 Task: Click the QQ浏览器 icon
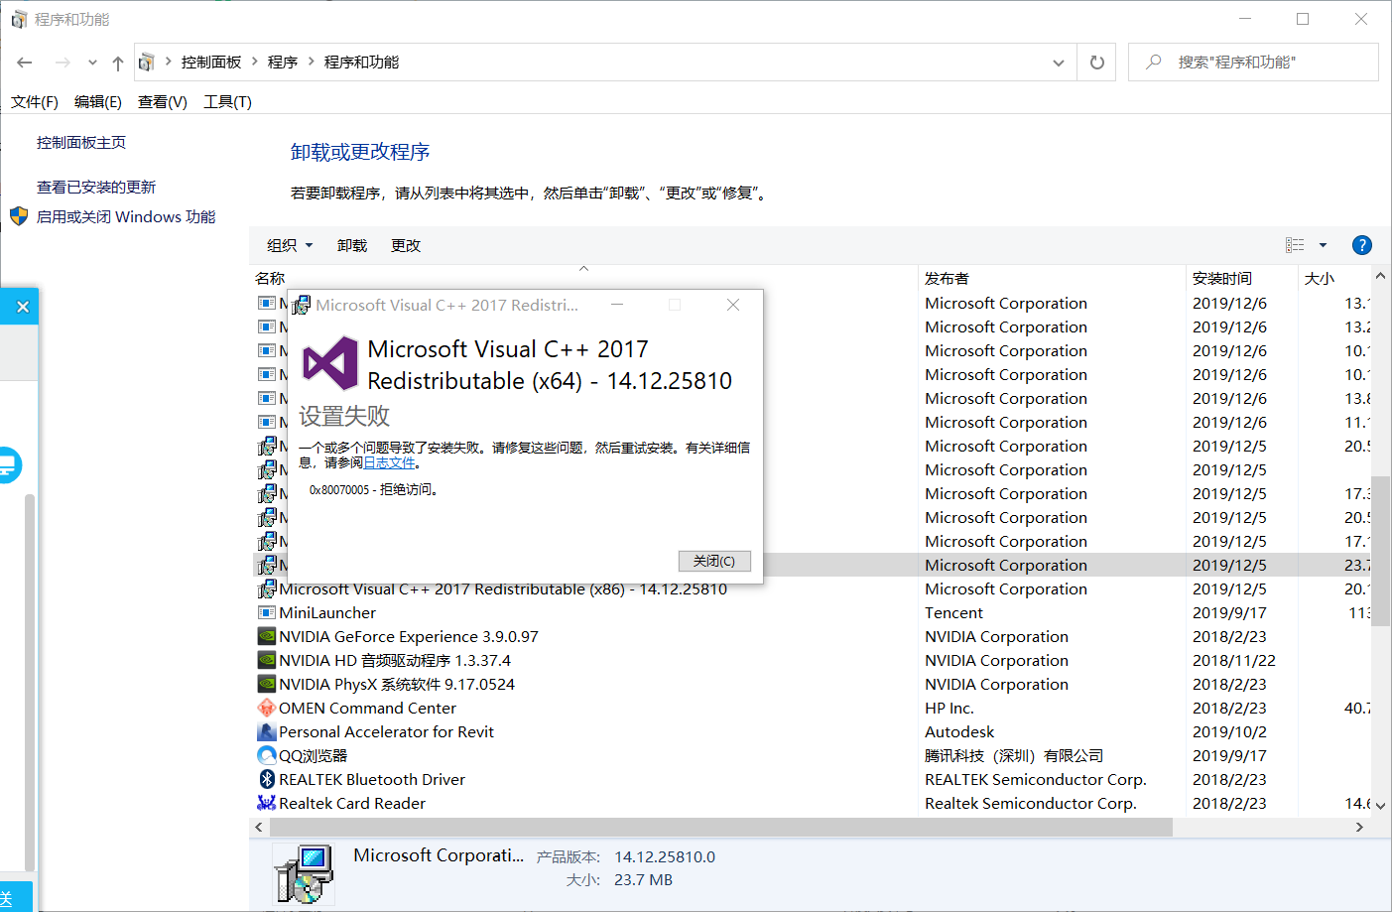coord(267,756)
